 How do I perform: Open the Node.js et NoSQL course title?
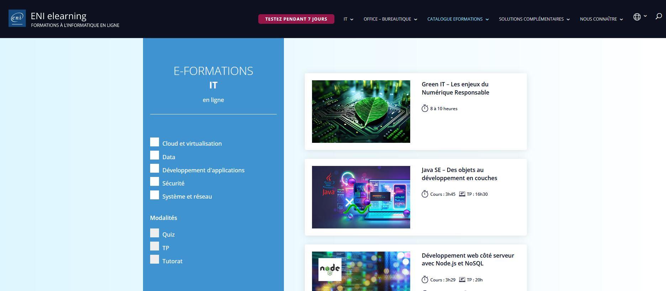(x=468, y=259)
